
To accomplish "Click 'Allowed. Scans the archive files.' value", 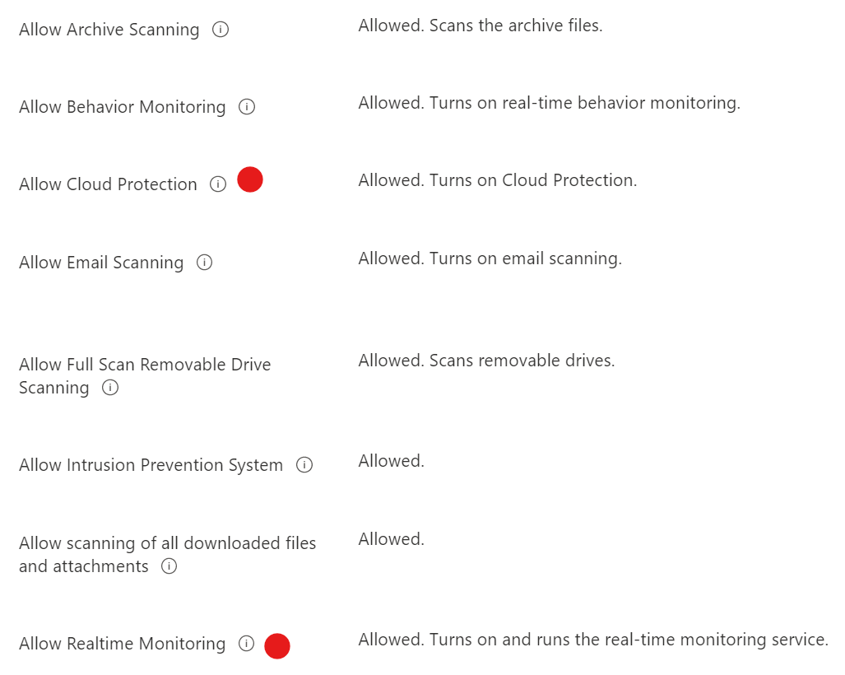I will [481, 26].
